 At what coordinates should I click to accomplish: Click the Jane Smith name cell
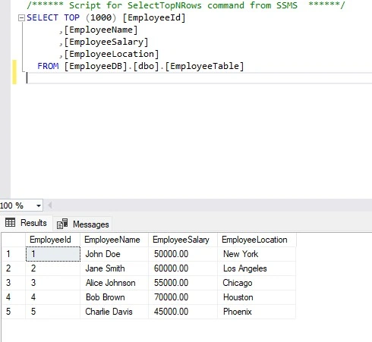(x=114, y=268)
